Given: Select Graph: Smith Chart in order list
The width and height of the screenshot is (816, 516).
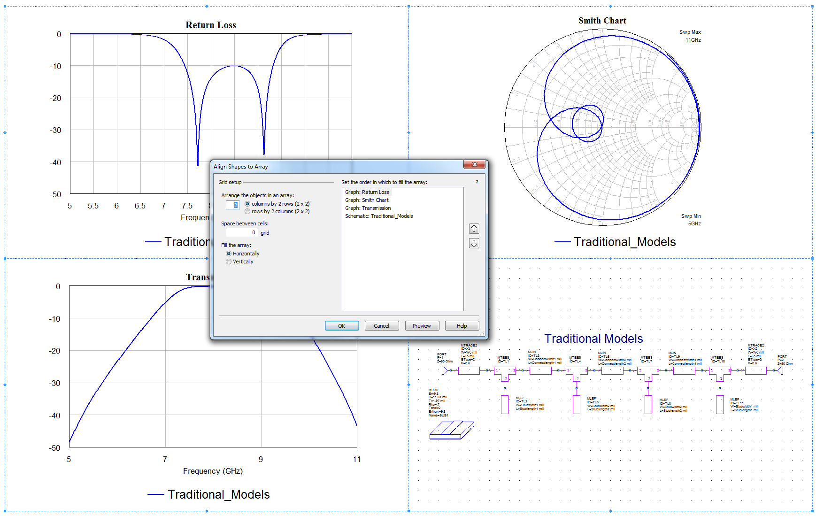Looking at the screenshot, I should click(x=367, y=200).
